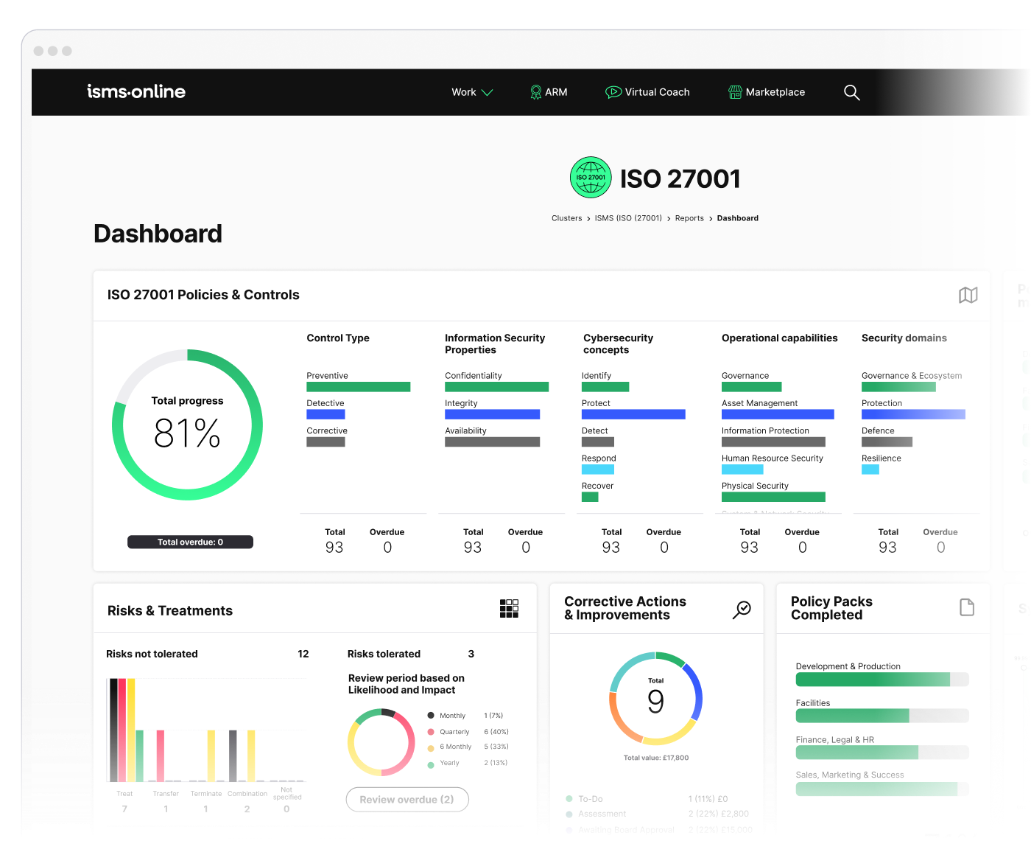Click the Policy Packs document icon

point(967,607)
